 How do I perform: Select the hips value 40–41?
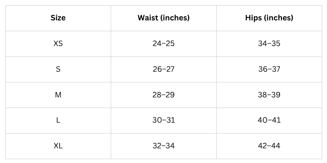click(x=269, y=120)
